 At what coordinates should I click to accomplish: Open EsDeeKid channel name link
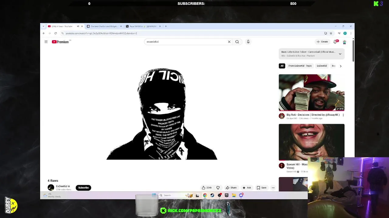(x=62, y=186)
